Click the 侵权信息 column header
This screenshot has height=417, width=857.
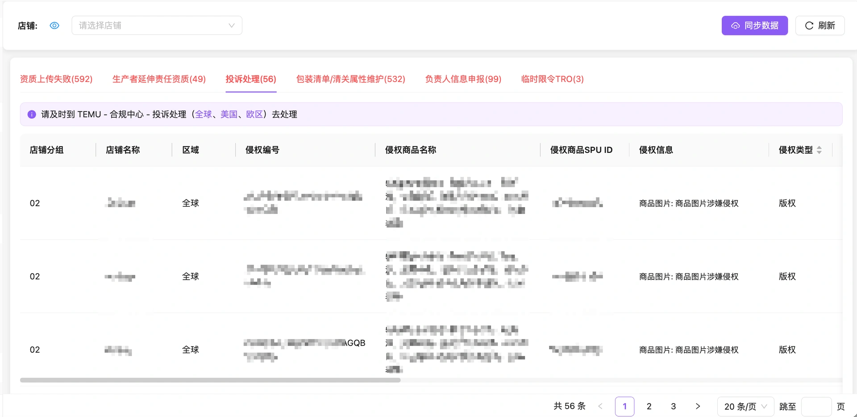coord(699,150)
